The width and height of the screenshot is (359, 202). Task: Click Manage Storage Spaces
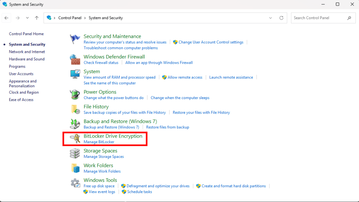coord(104,156)
